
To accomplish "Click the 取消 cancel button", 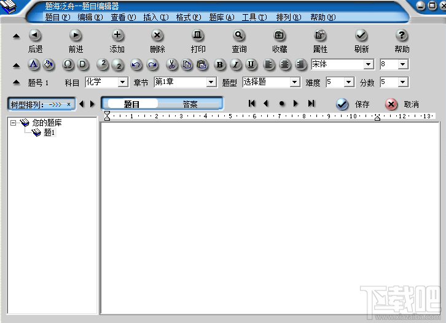I will tap(402, 104).
